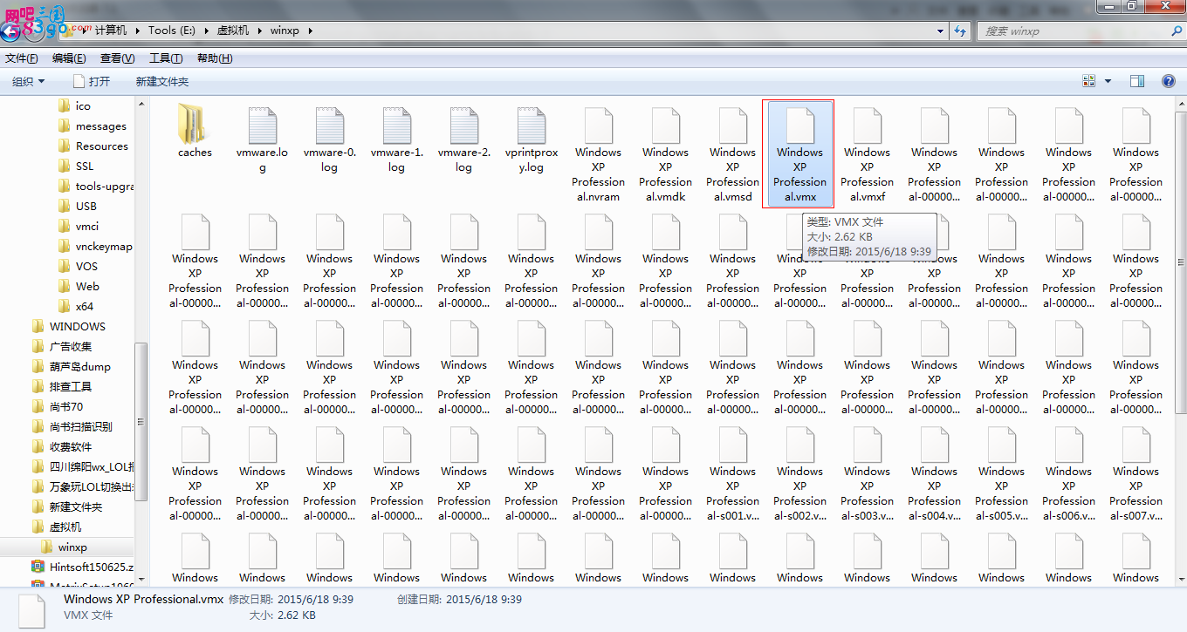Open the help question mark icon

(1169, 81)
